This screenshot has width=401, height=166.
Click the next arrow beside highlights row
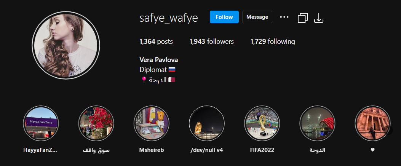pos(389,130)
